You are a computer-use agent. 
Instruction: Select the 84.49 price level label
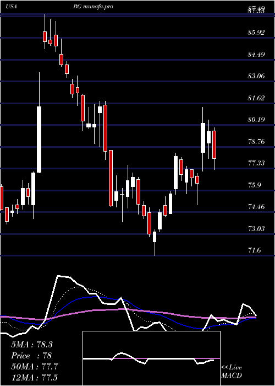256,54
